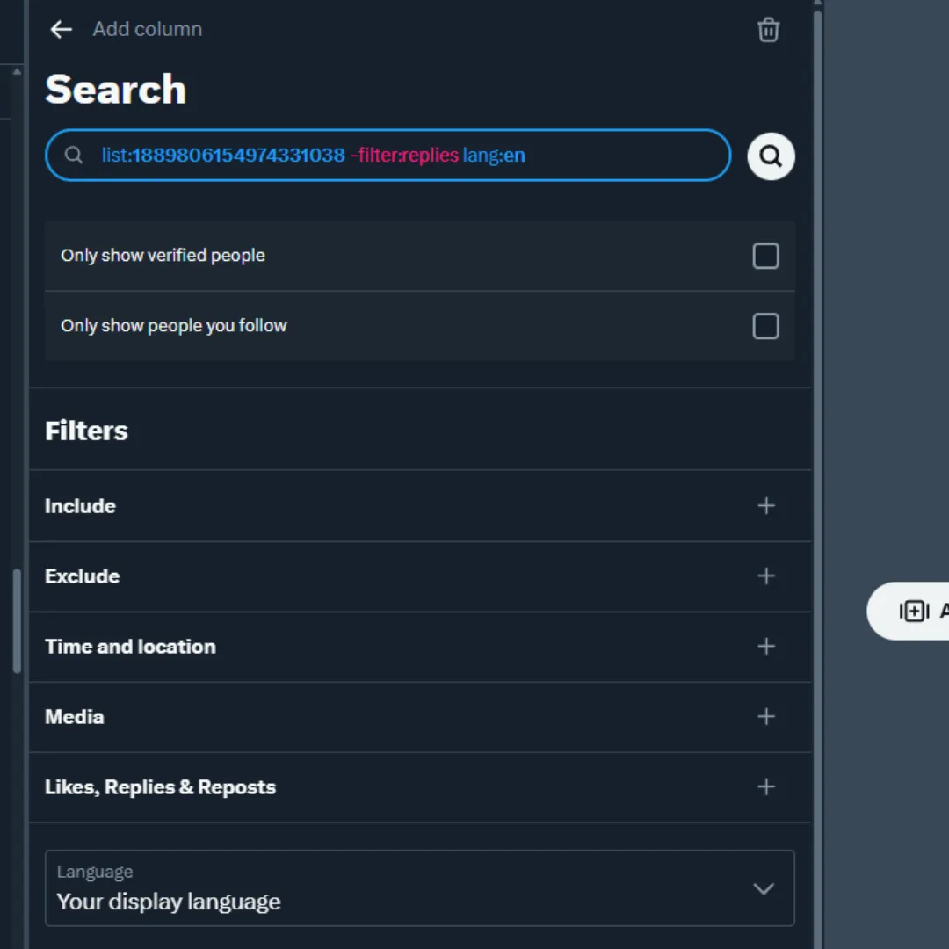949x949 pixels.
Task: Navigate back using the arrow icon
Action: [60, 29]
